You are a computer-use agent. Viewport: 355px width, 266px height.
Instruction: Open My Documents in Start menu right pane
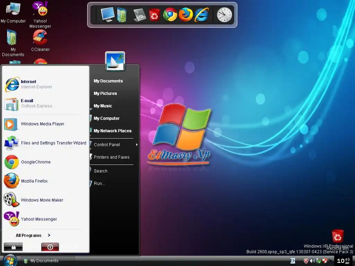(108, 81)
